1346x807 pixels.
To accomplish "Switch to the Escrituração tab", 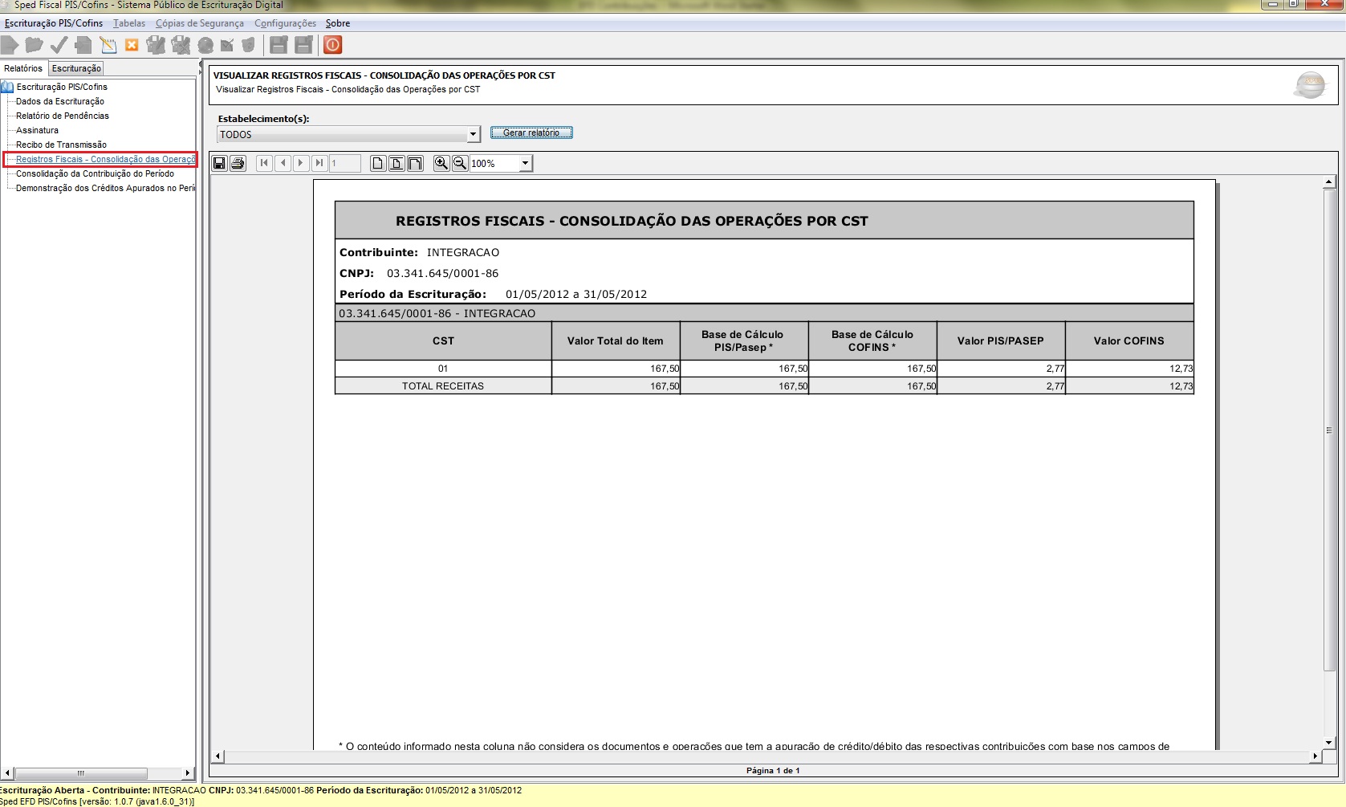I will click(76, 69).
